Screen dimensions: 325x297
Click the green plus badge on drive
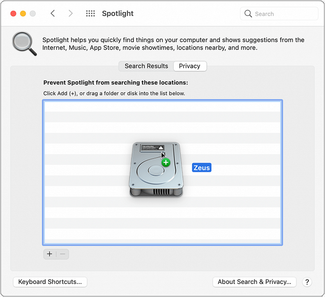click(x=166, y=162)
